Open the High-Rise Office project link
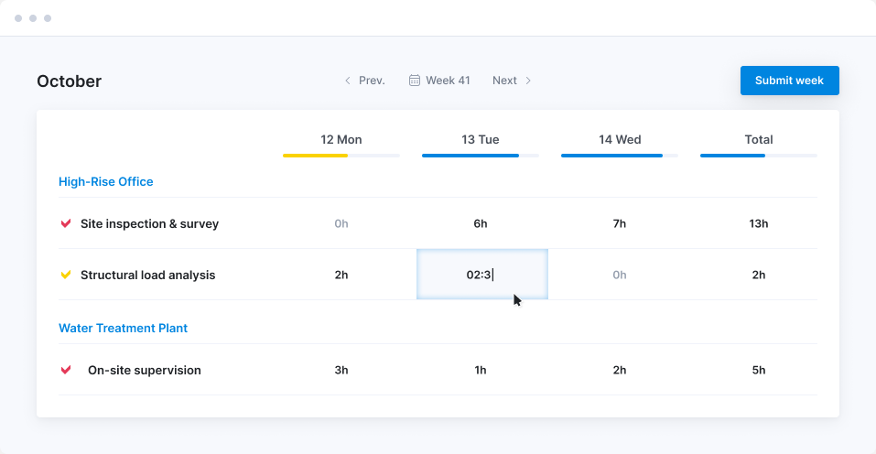 105,181
